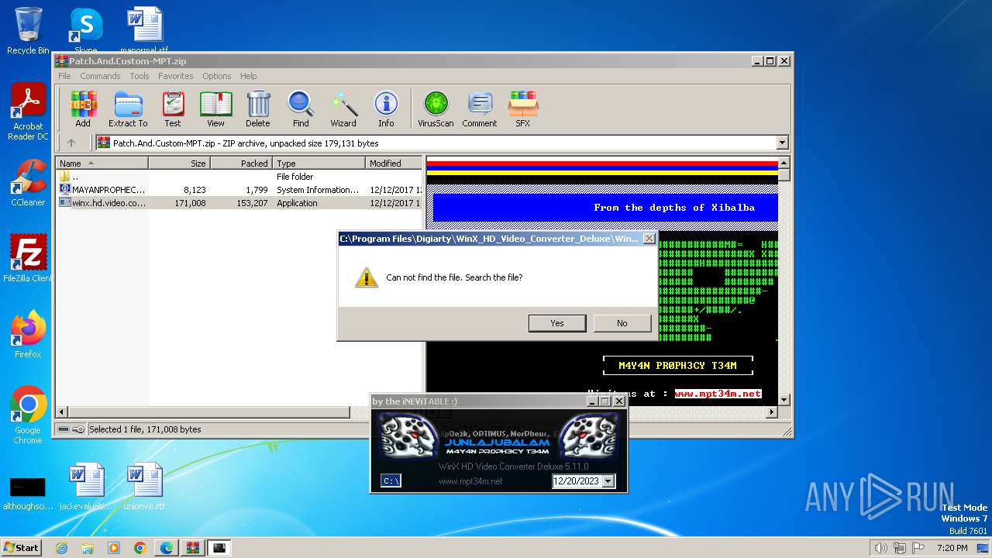
Task: Open the Commands menu
Action: (x=100, y=76)
